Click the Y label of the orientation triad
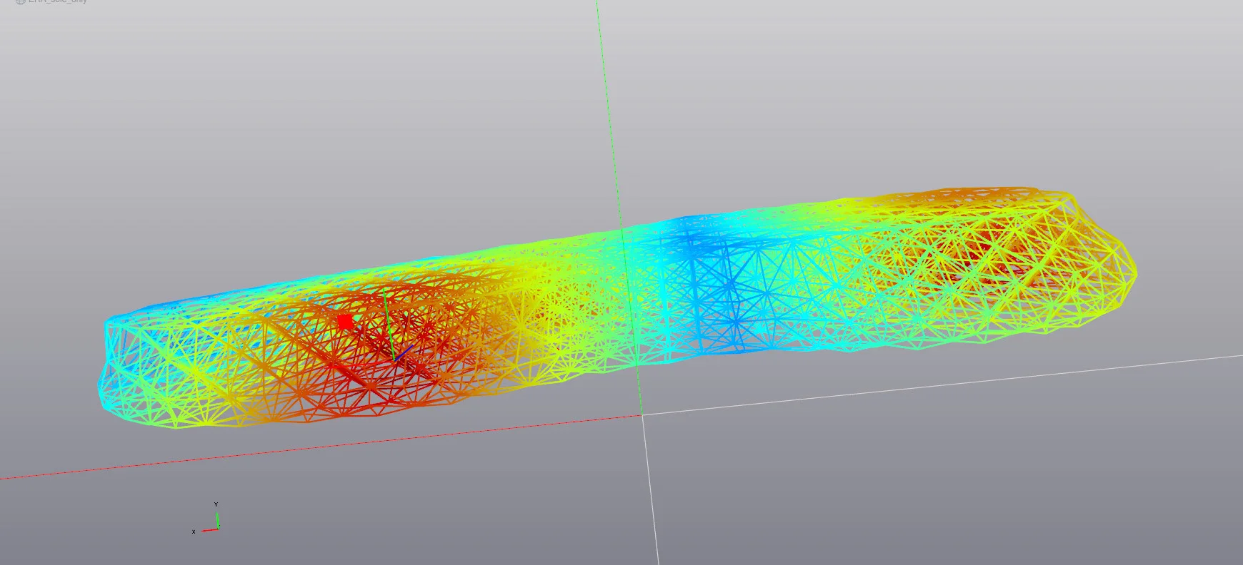 click(x=216, y=504)
